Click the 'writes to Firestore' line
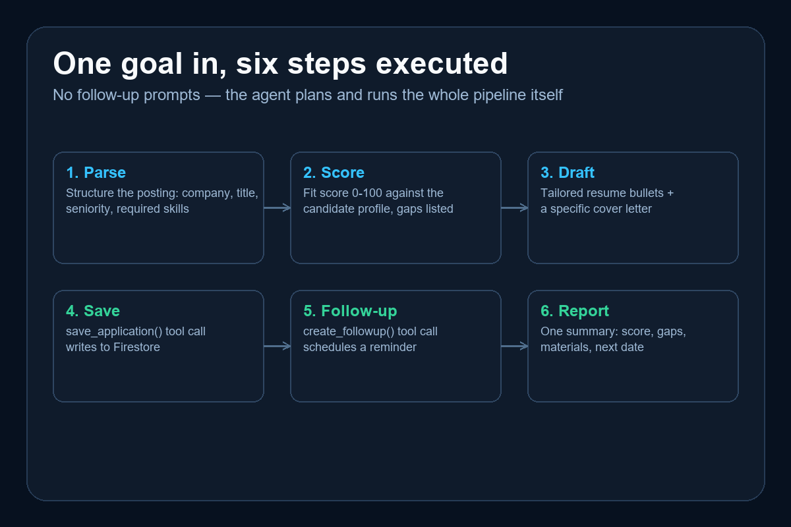 pos(113,347)
